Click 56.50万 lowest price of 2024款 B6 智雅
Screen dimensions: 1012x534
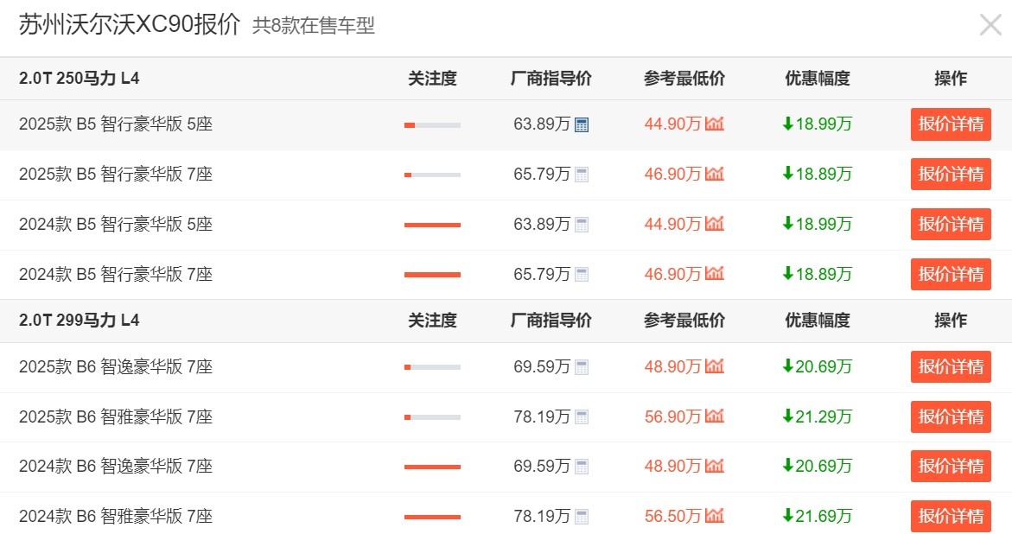pyautogui.click(x=672, y=516)
